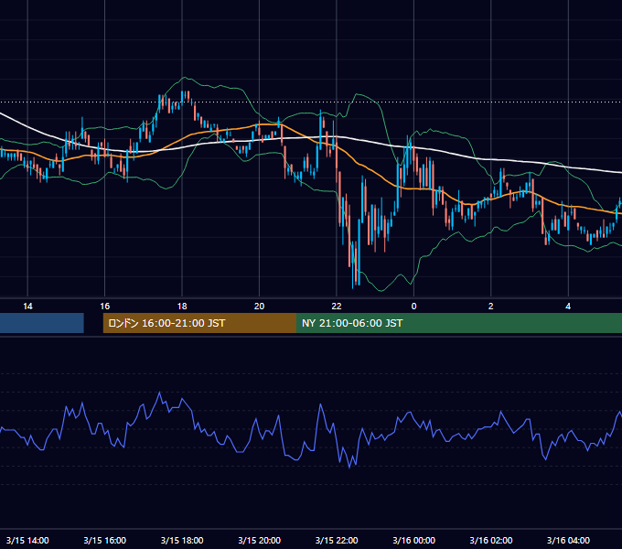Click the hour label 14 on the price axis

[27, 307]
